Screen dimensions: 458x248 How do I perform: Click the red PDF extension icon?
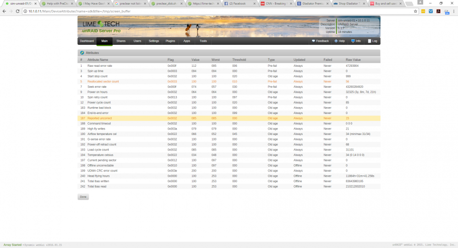[438, 11]
